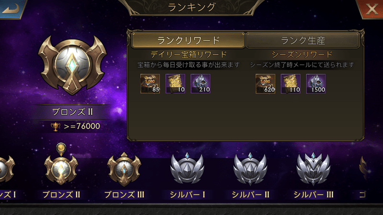
Task: Select the シルバー II rank badge
Action: tap(250, 169)
